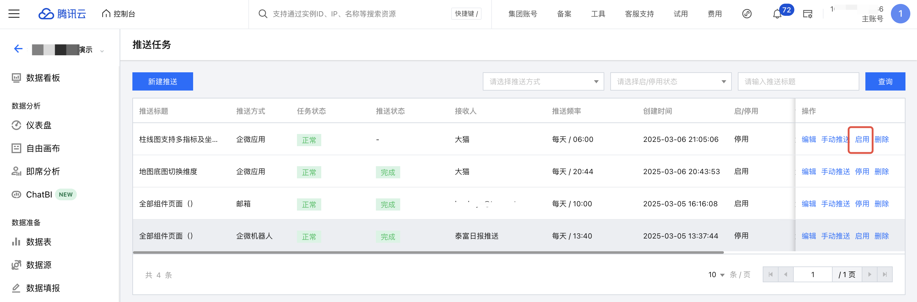Viewport: 917px width, 302px height.
Task: Enable the 柱线图支持多指标 push task
Action: point(861,139)
